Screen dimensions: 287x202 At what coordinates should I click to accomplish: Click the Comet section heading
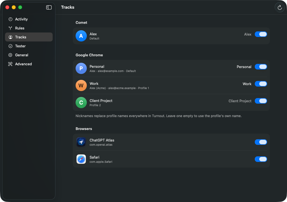tap(81, 22)
